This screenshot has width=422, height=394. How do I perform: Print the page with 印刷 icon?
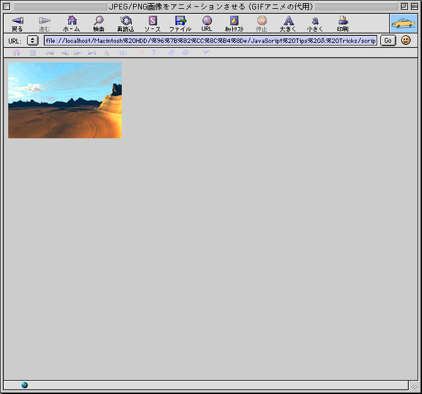pos(343,24)
